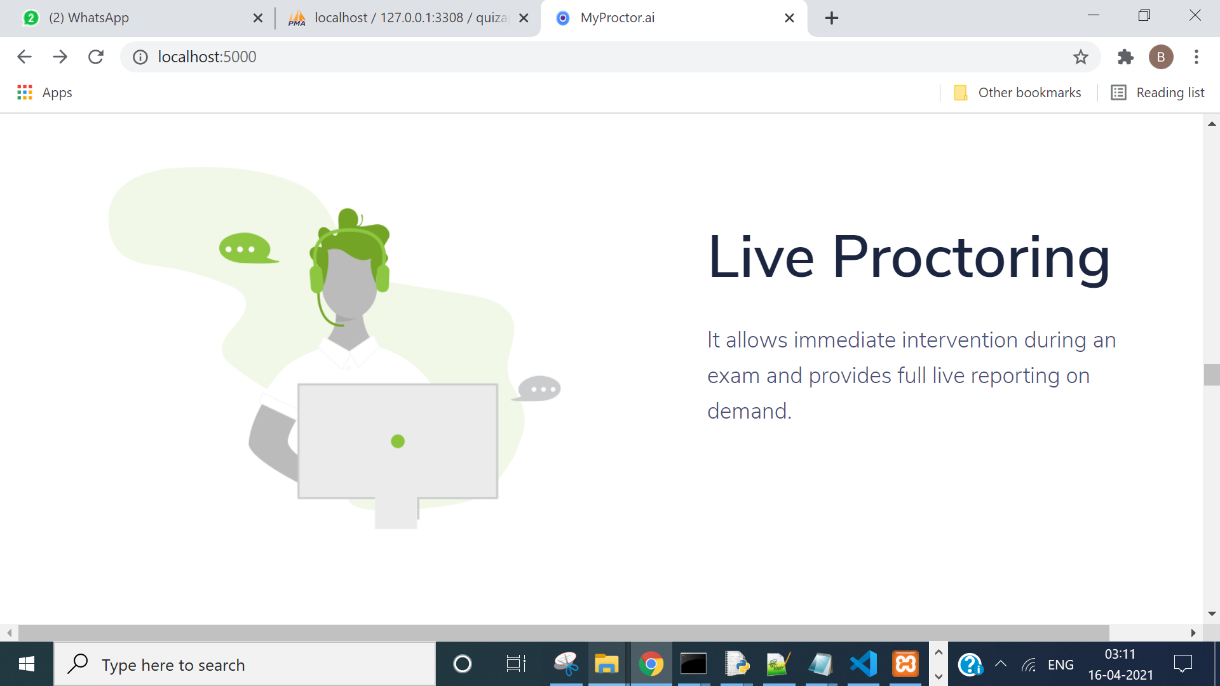The width and height of the screenshot is (1220, 686).
Task: Open XAMPP from the taskbar
Action: tap(905, 664)
